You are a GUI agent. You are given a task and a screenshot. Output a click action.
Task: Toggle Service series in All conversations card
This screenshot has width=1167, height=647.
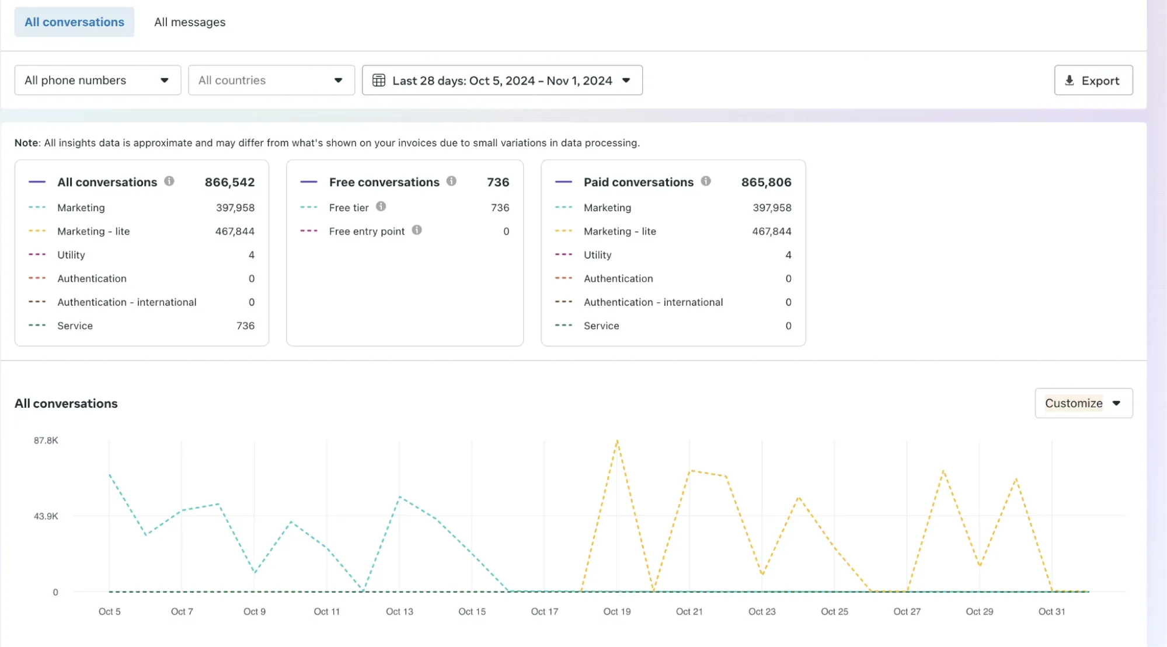click(75, 326)
